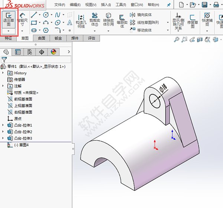Click the Exit Sketch (退出草图) button
The height and width of the screenshot is (208, 223).
coord(9,20)
